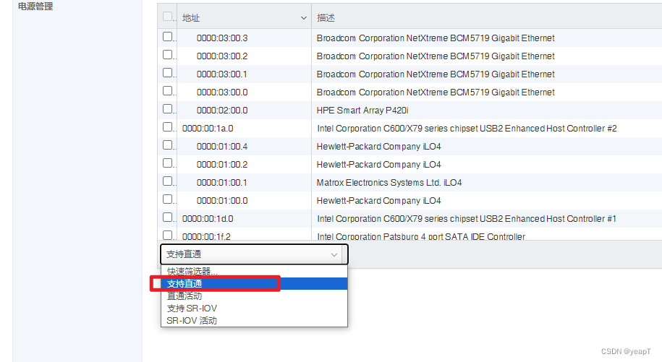Click the 地址 column header label
The image size is (662, 362).
click(x=191, y=17)
